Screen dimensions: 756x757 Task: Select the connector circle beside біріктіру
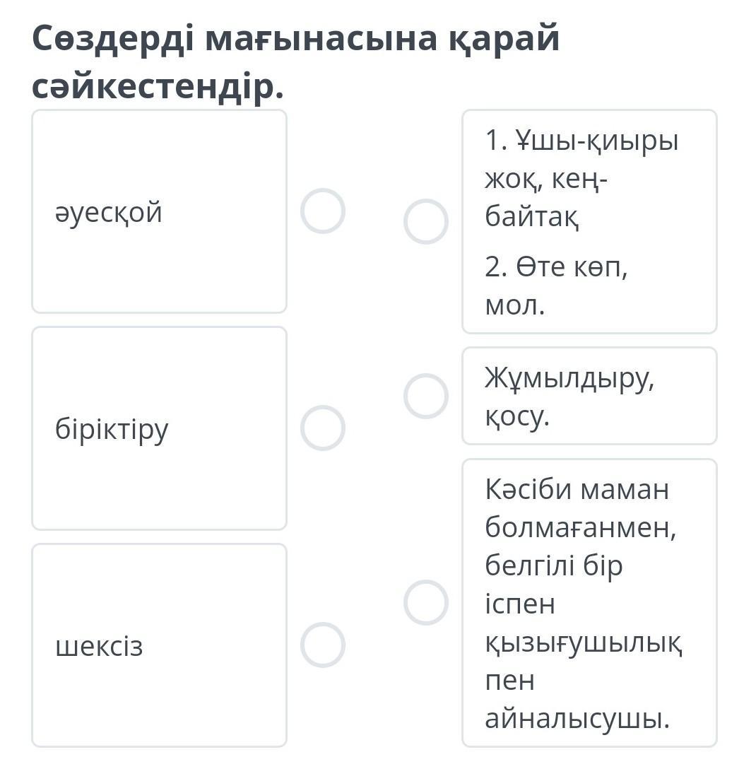click(x=322, y=428)
